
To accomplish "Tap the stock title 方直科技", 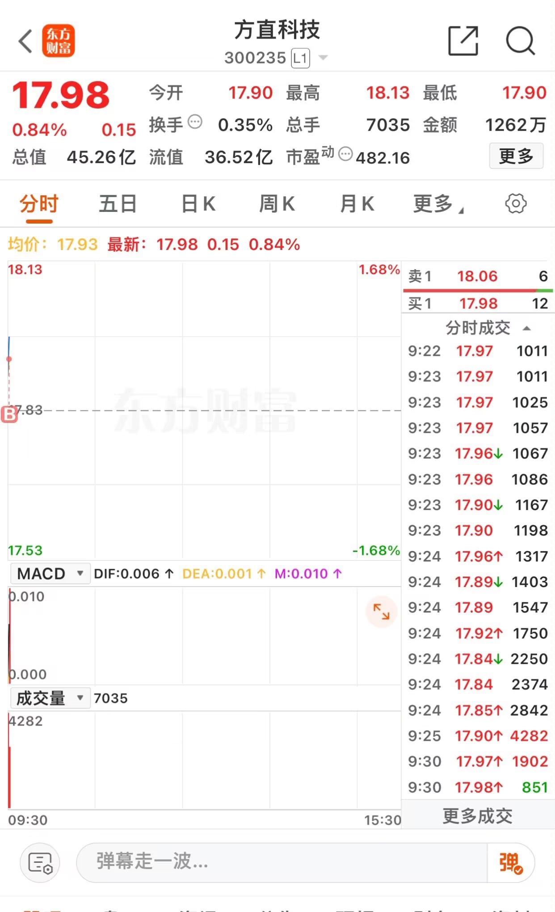I will point(277,30).
